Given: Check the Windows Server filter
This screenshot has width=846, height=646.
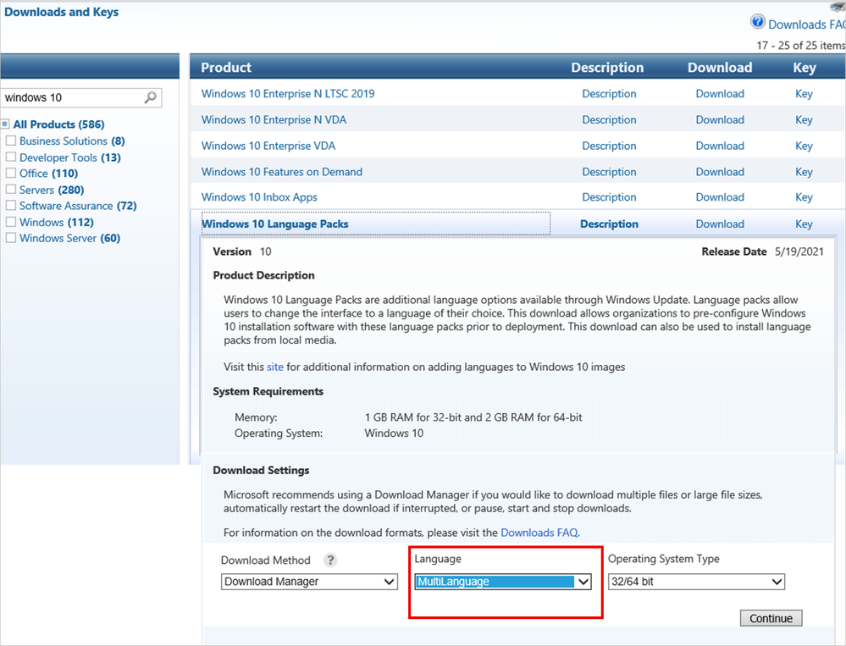Looking at the screenshot, I should [11, 238].
